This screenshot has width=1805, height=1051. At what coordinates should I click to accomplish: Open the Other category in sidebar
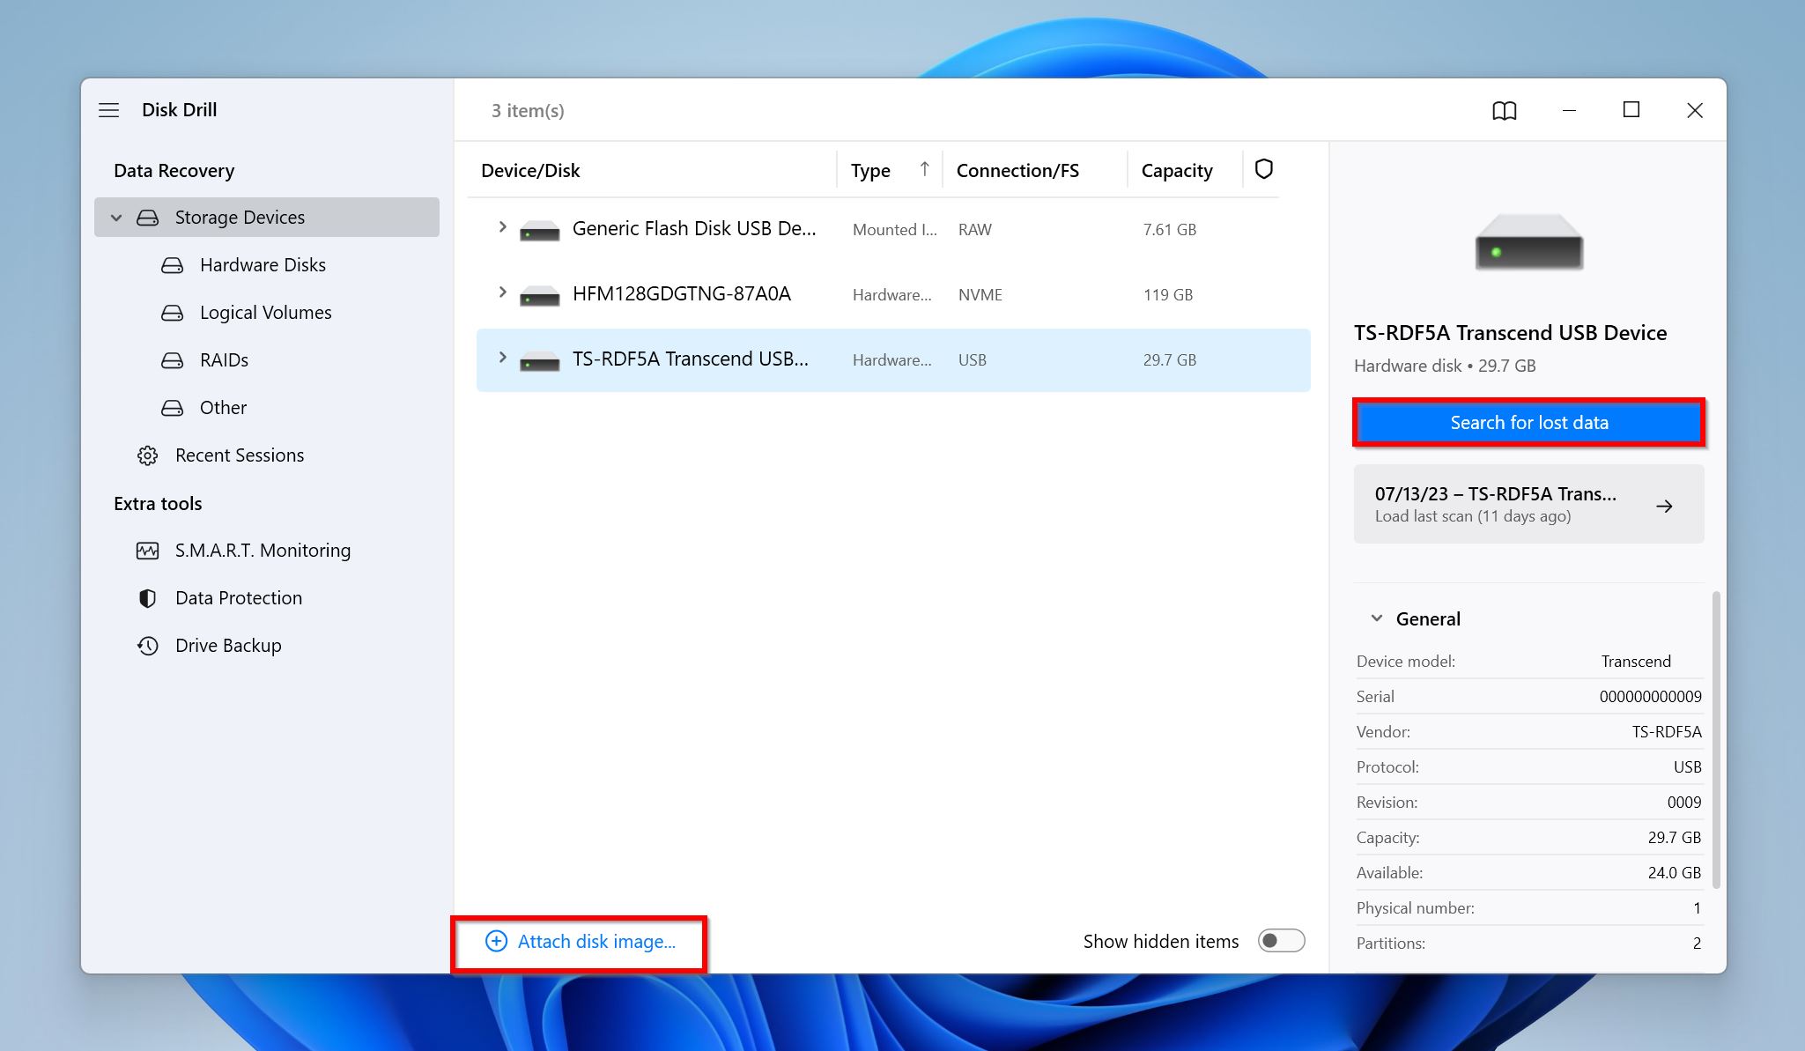pos(224,407)
